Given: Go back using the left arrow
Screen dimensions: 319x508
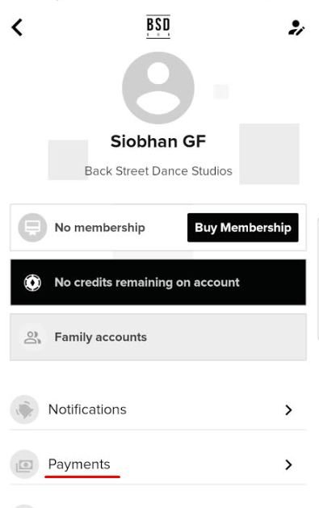Looking at the screenshot, I should click(x=17, y=27).
